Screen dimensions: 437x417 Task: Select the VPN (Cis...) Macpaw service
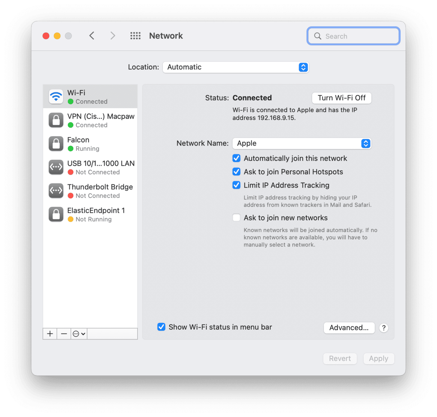coord(90,120)
